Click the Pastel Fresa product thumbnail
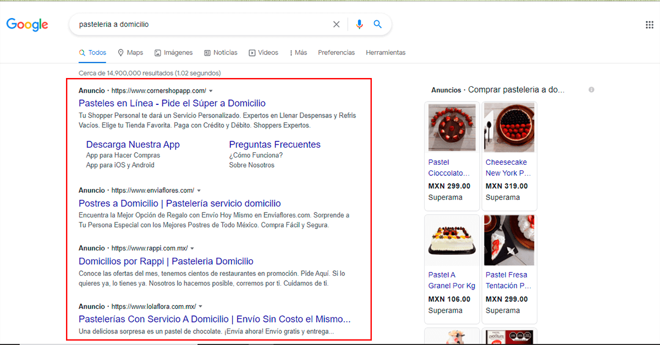Screen dimensions: 660x345 click(509, 240)
